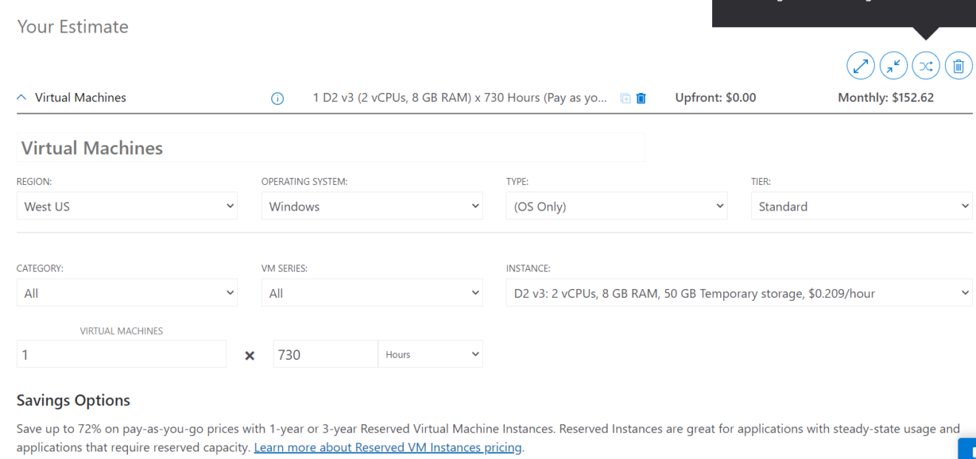Expand the VM Series dropdown
Viewport: 976px width, 459px height.
pos(371,293)
